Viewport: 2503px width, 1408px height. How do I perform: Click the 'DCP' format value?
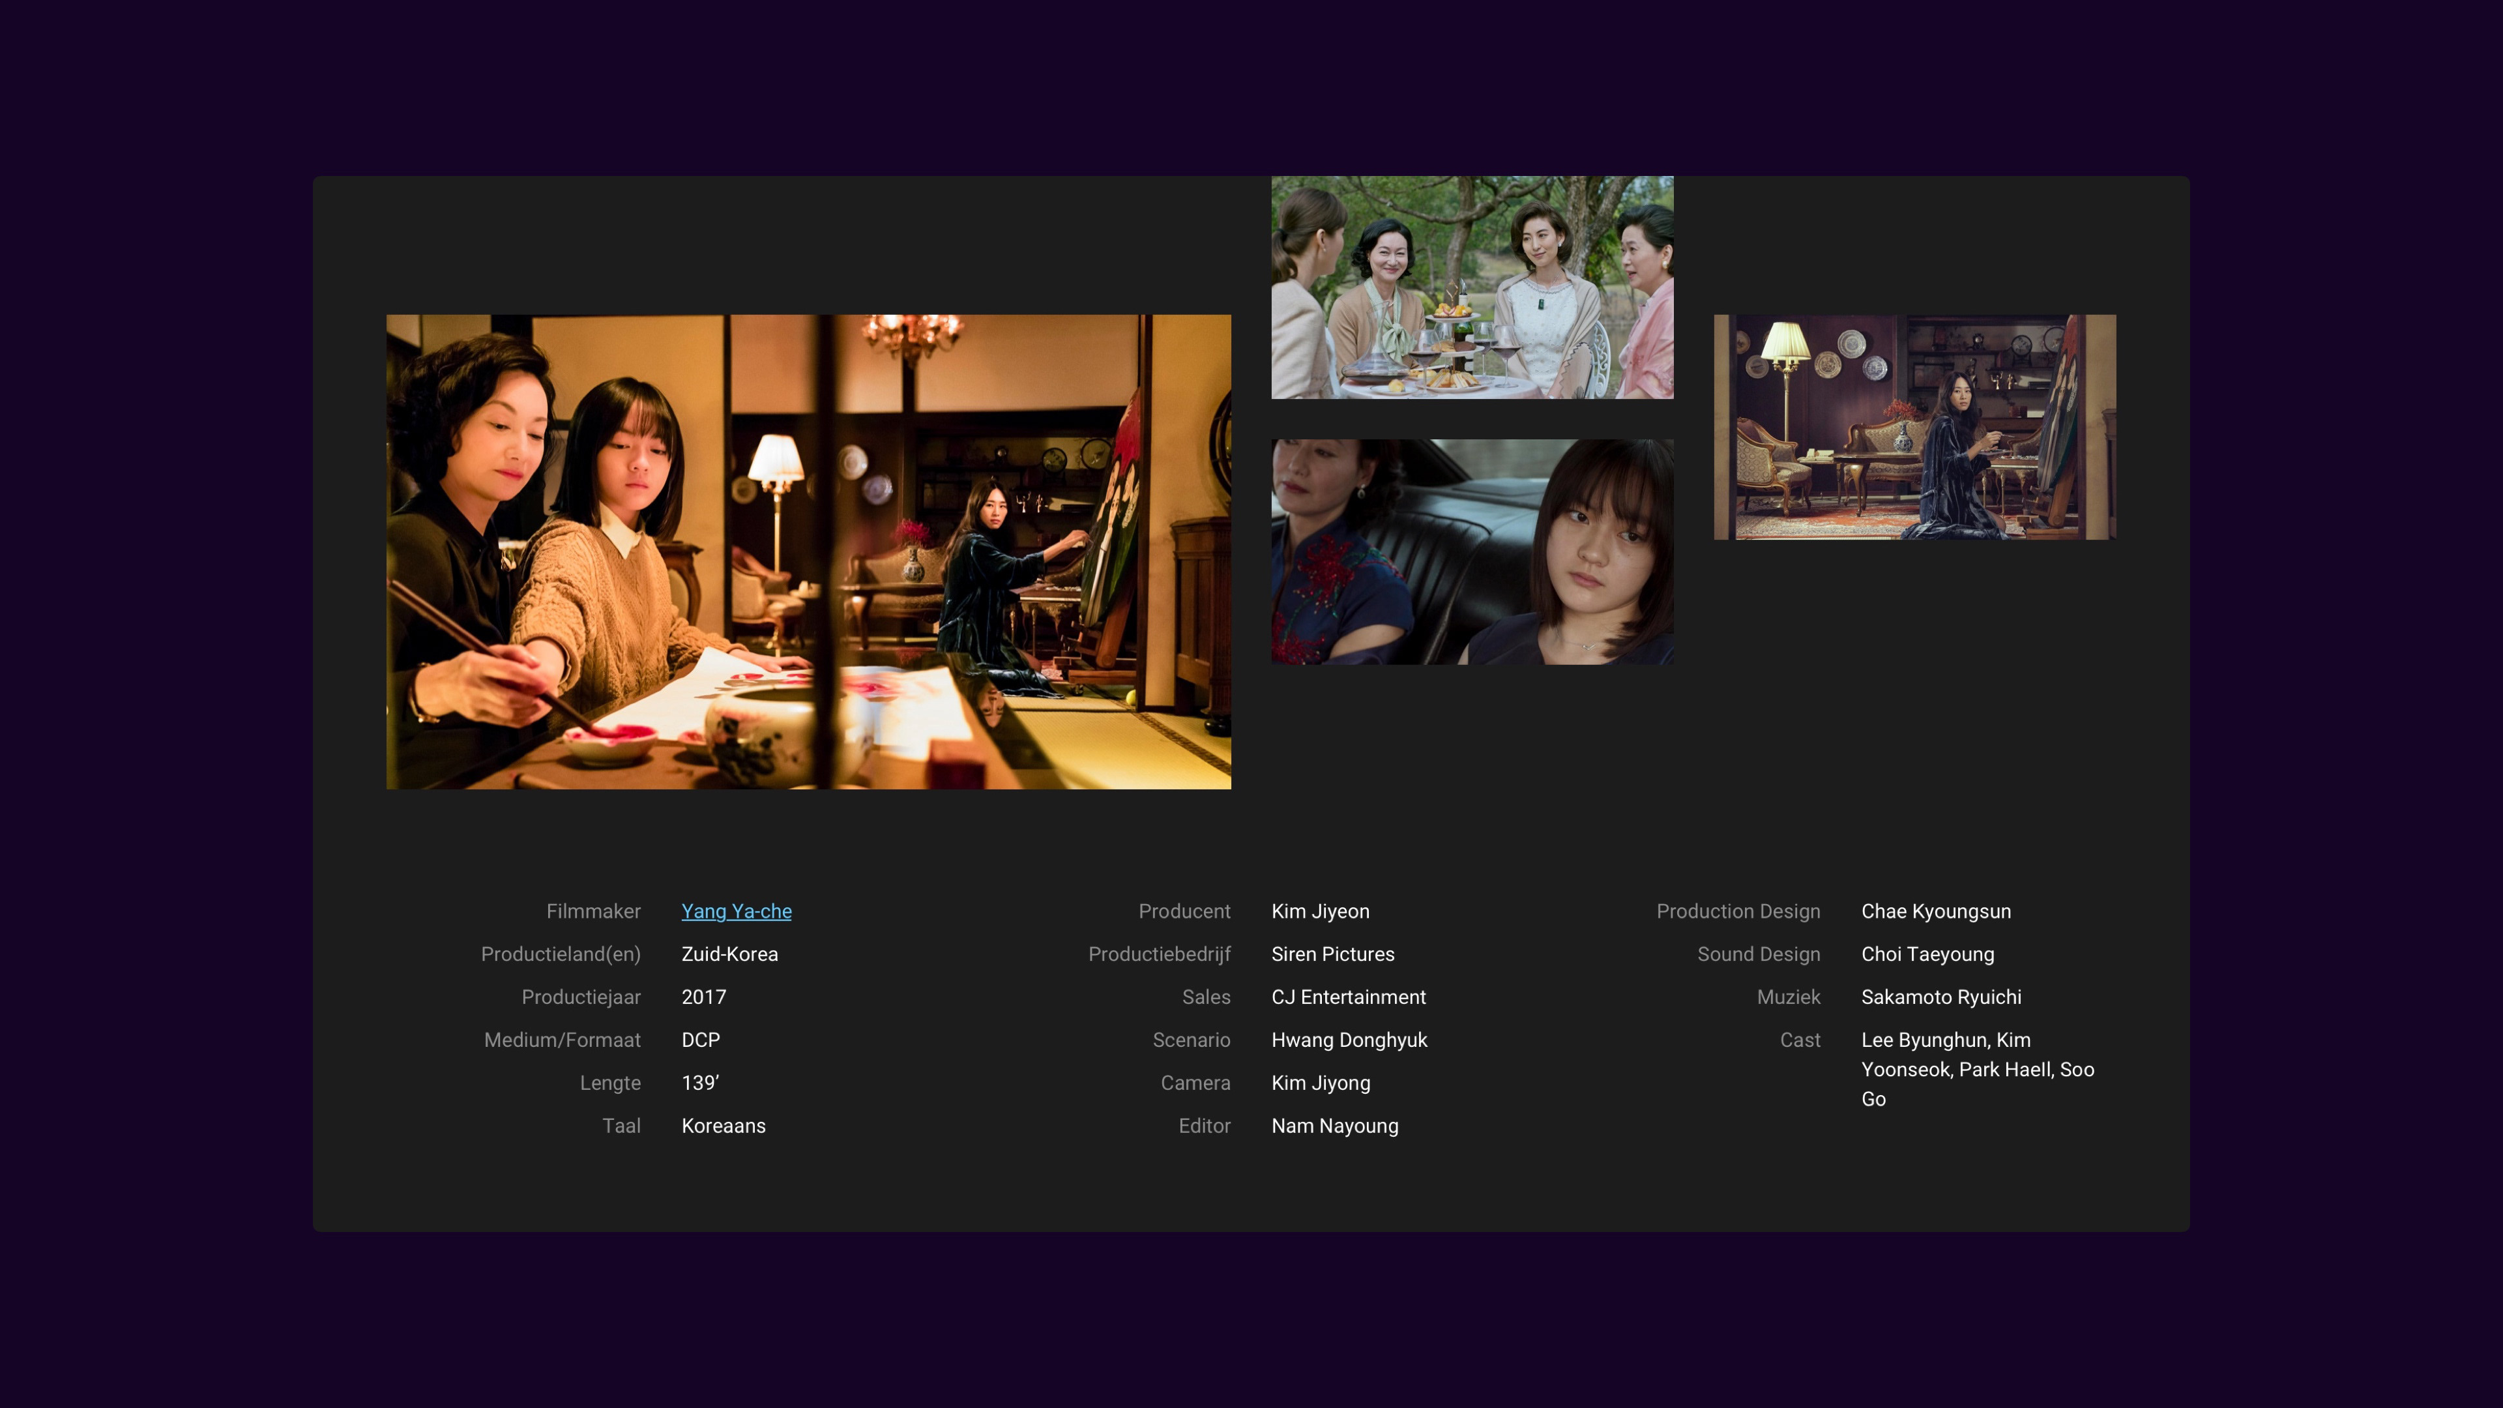point(701,1040)
